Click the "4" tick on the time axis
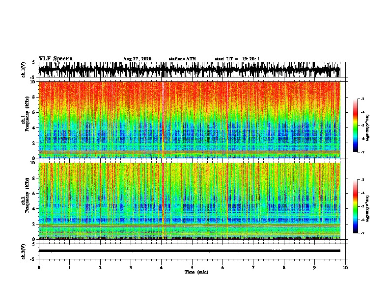389x300 pixels. tap(162, 268)
